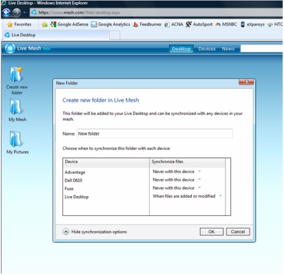Viewport: 284px width, 274px height.
Task: Click the Live Mesh logo orb
Action: pyautogui.click(x=10, y=48)
